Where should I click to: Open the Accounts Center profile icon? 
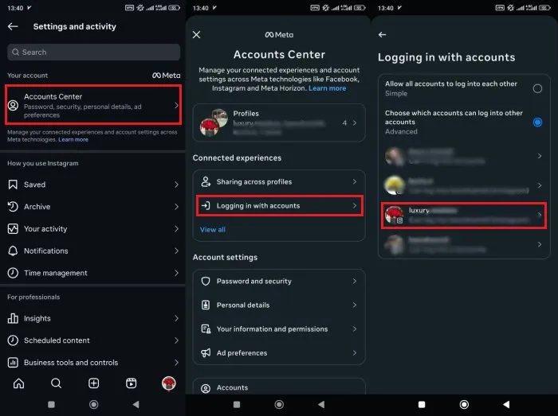click(x=14, y=106)
